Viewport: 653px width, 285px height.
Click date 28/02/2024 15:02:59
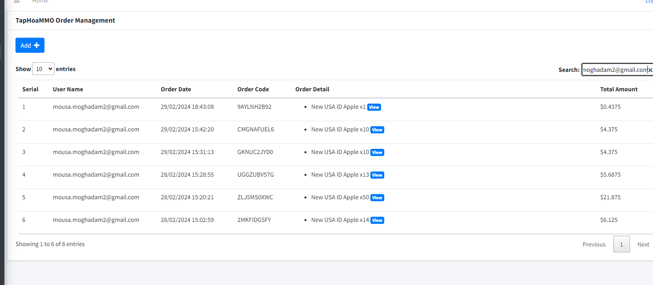click(x=187, y=220)
